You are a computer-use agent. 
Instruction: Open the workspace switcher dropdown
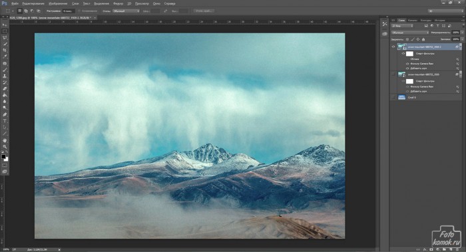pyautogui.click(x=445, y=11)
